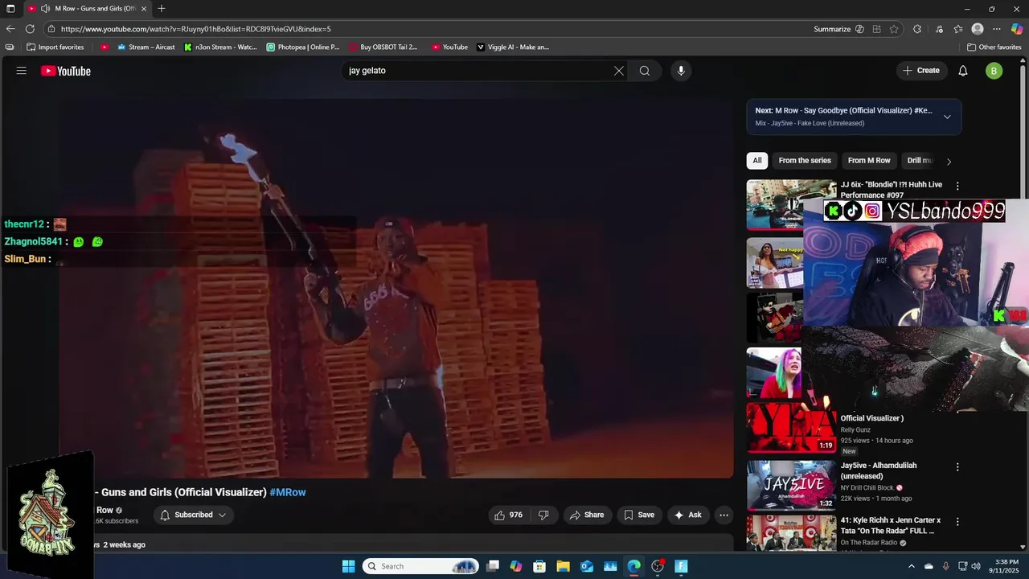Viewport: 1029px width, 579px height.
Task: Open 'Other favorites' folder
Action: [994, 47]
